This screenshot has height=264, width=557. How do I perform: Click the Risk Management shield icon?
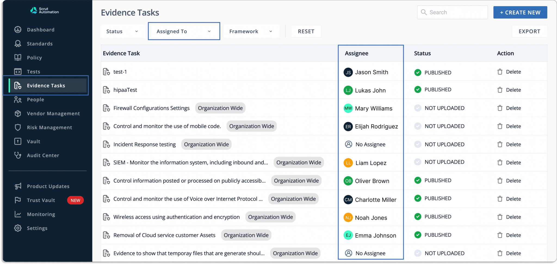18,128
